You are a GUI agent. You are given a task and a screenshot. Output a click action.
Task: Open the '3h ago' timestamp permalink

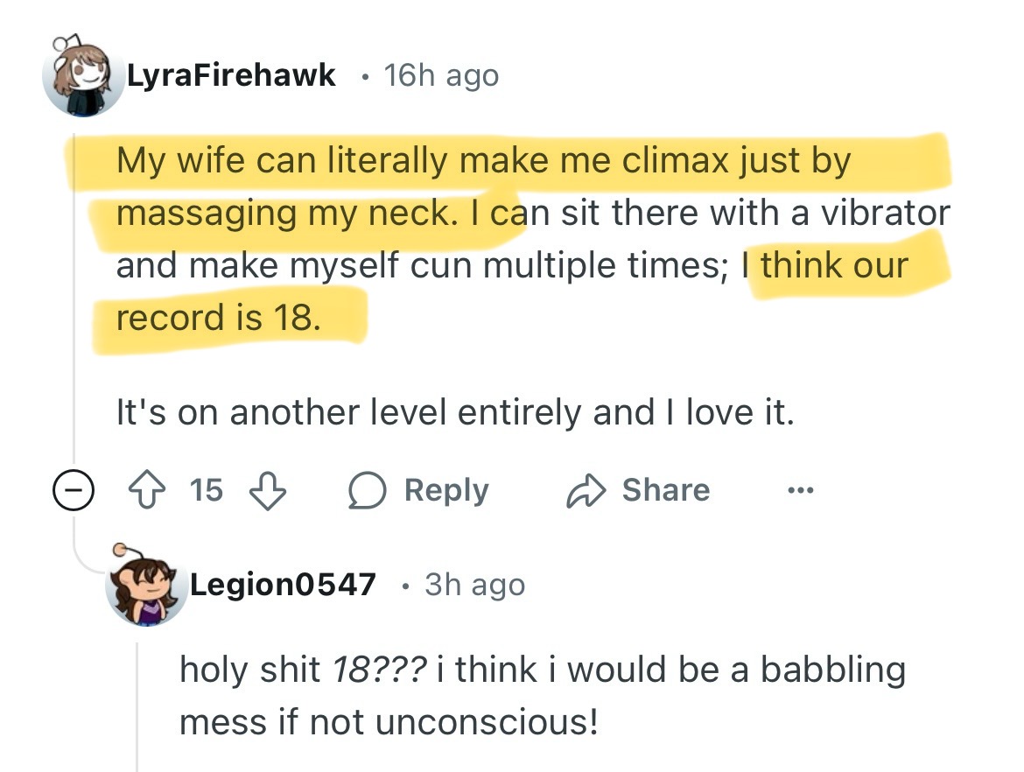[474, 586]
